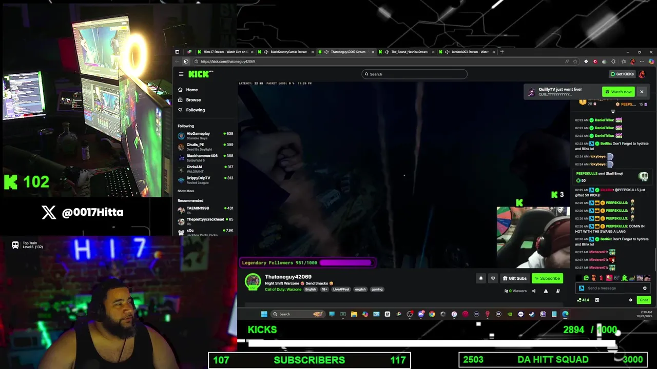
Task: Click the LiveAFFest stream tag
Action: [x=341, y=290]
